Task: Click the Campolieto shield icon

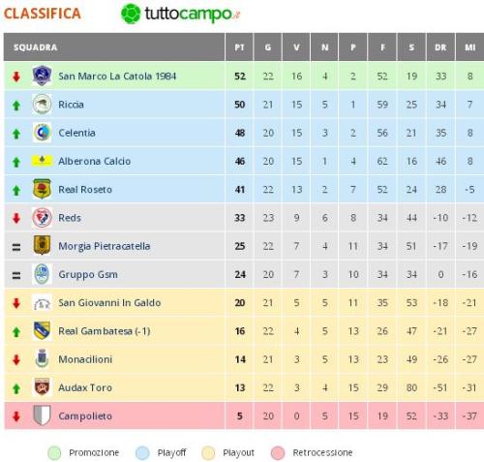Action: click(42, 416)
